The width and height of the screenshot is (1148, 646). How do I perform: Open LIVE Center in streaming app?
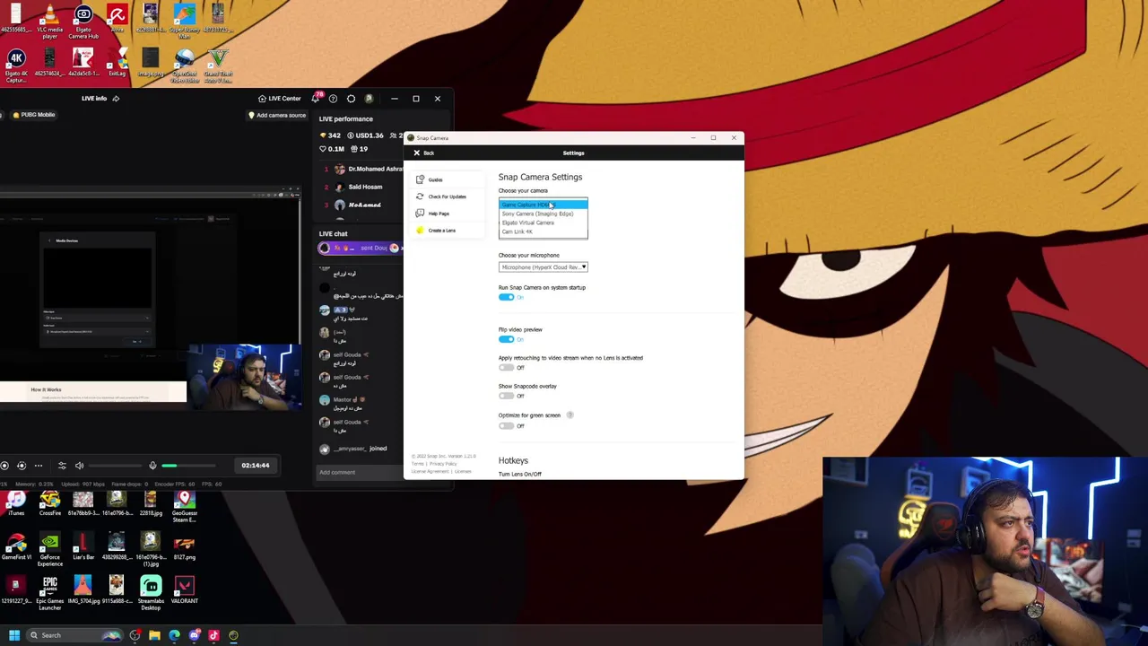click(279, 99)
